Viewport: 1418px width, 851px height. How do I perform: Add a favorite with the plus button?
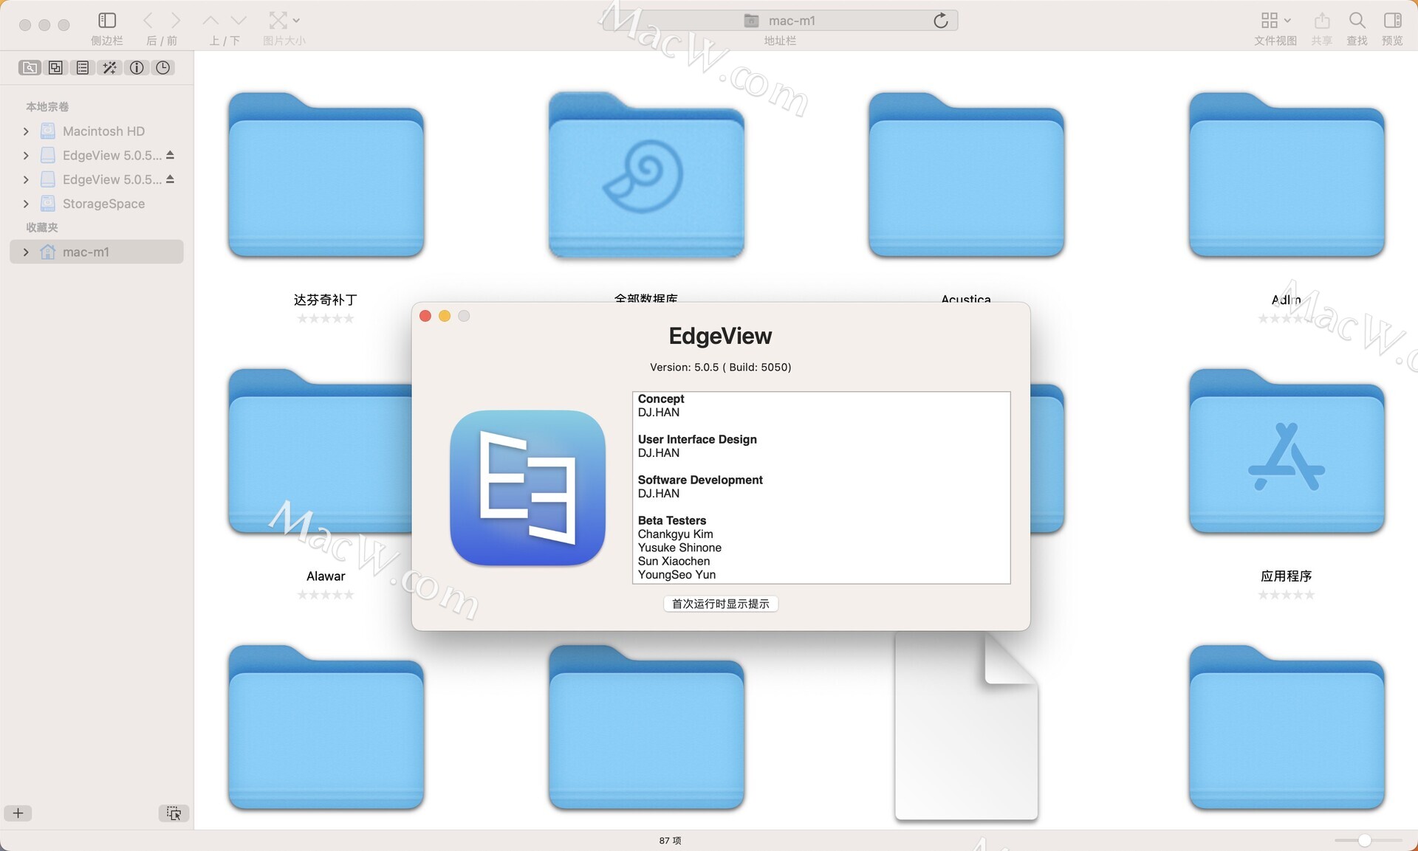(18, 813)
